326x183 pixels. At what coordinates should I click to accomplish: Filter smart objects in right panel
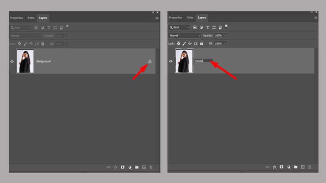[220, 27]
